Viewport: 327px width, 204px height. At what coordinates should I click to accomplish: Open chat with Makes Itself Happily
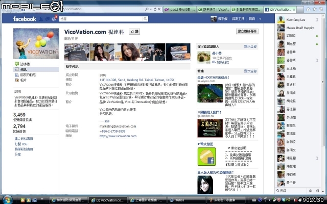tap(298, 28)
